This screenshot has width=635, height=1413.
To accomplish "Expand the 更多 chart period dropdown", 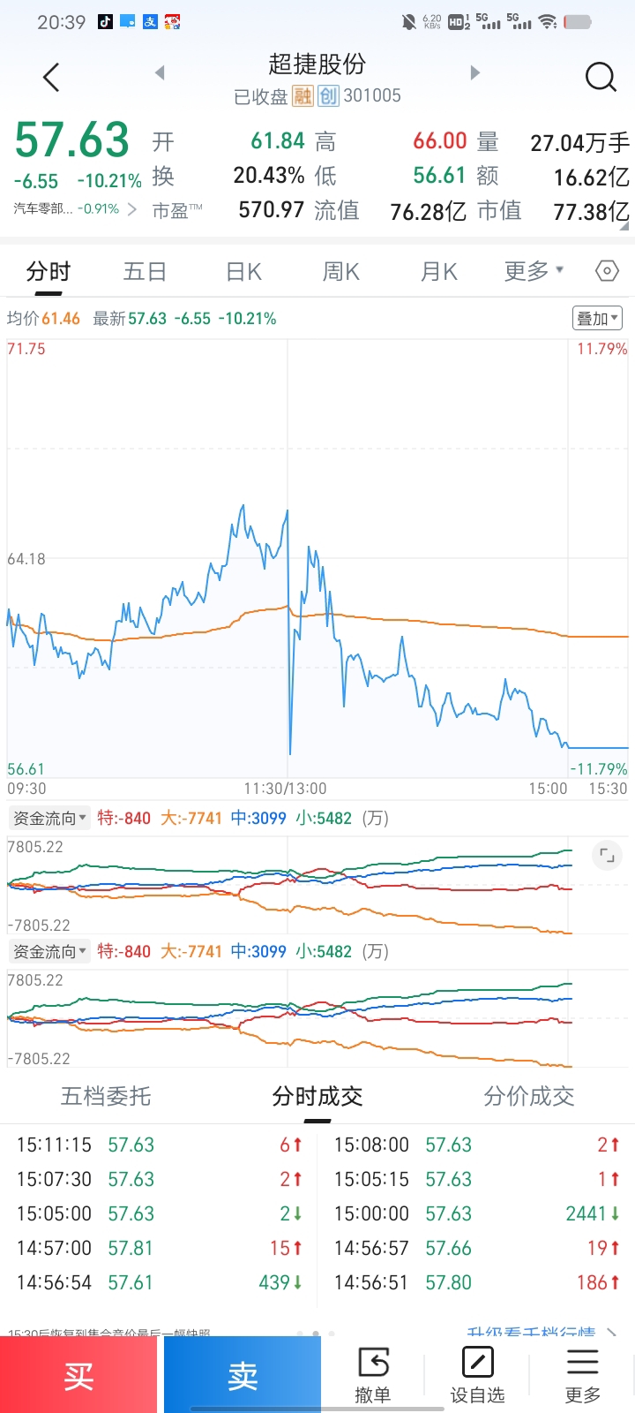I will (x=534, y=271).
